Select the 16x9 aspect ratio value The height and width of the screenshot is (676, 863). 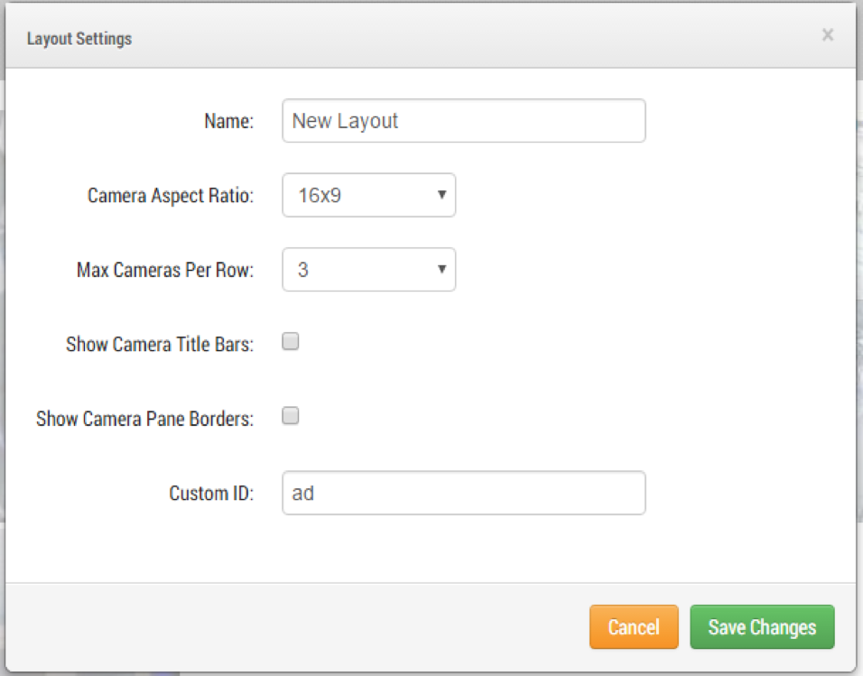tap(318, 195)
